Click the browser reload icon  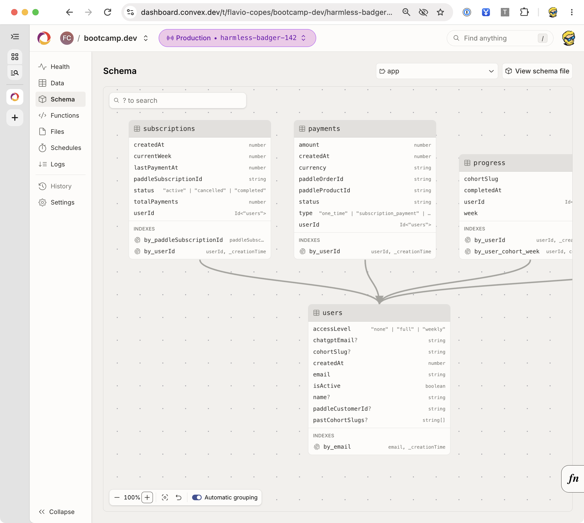pos(108,12)
